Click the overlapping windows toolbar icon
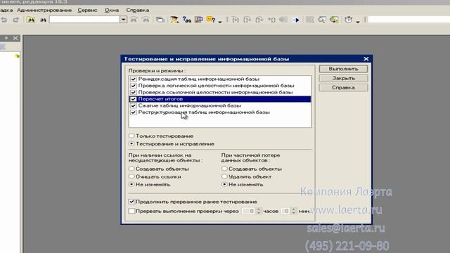The height and width of the screenshot is (253, 450). [x=160, y=20]
